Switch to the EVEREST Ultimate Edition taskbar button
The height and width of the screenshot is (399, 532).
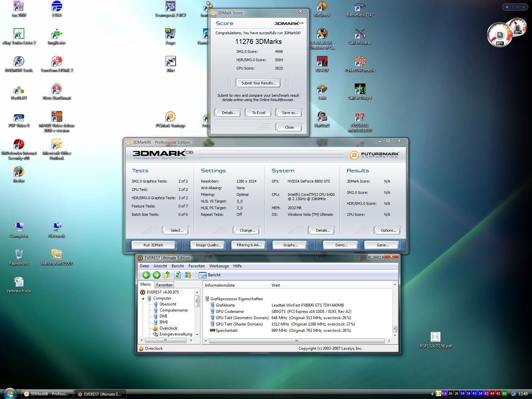pyautogui.click(x=101, y=394)
